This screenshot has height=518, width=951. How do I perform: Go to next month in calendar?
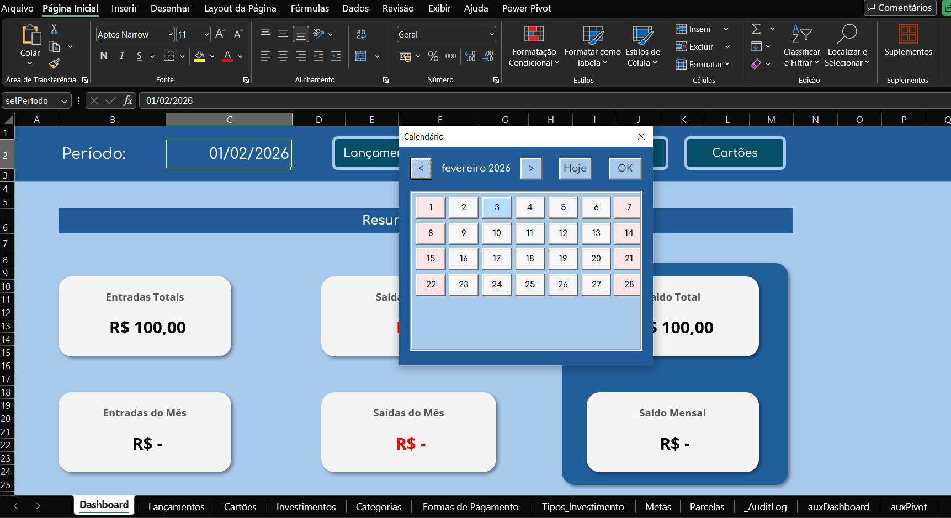tap(531, 168)
